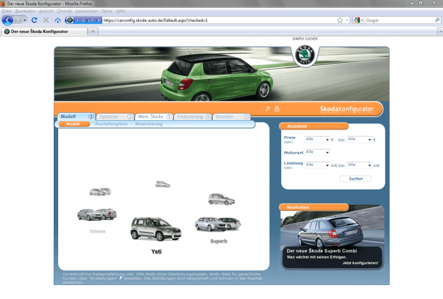Open a new tab with plus button
The width and height of the screenshot is (443, 299).
tap(93, 32)
